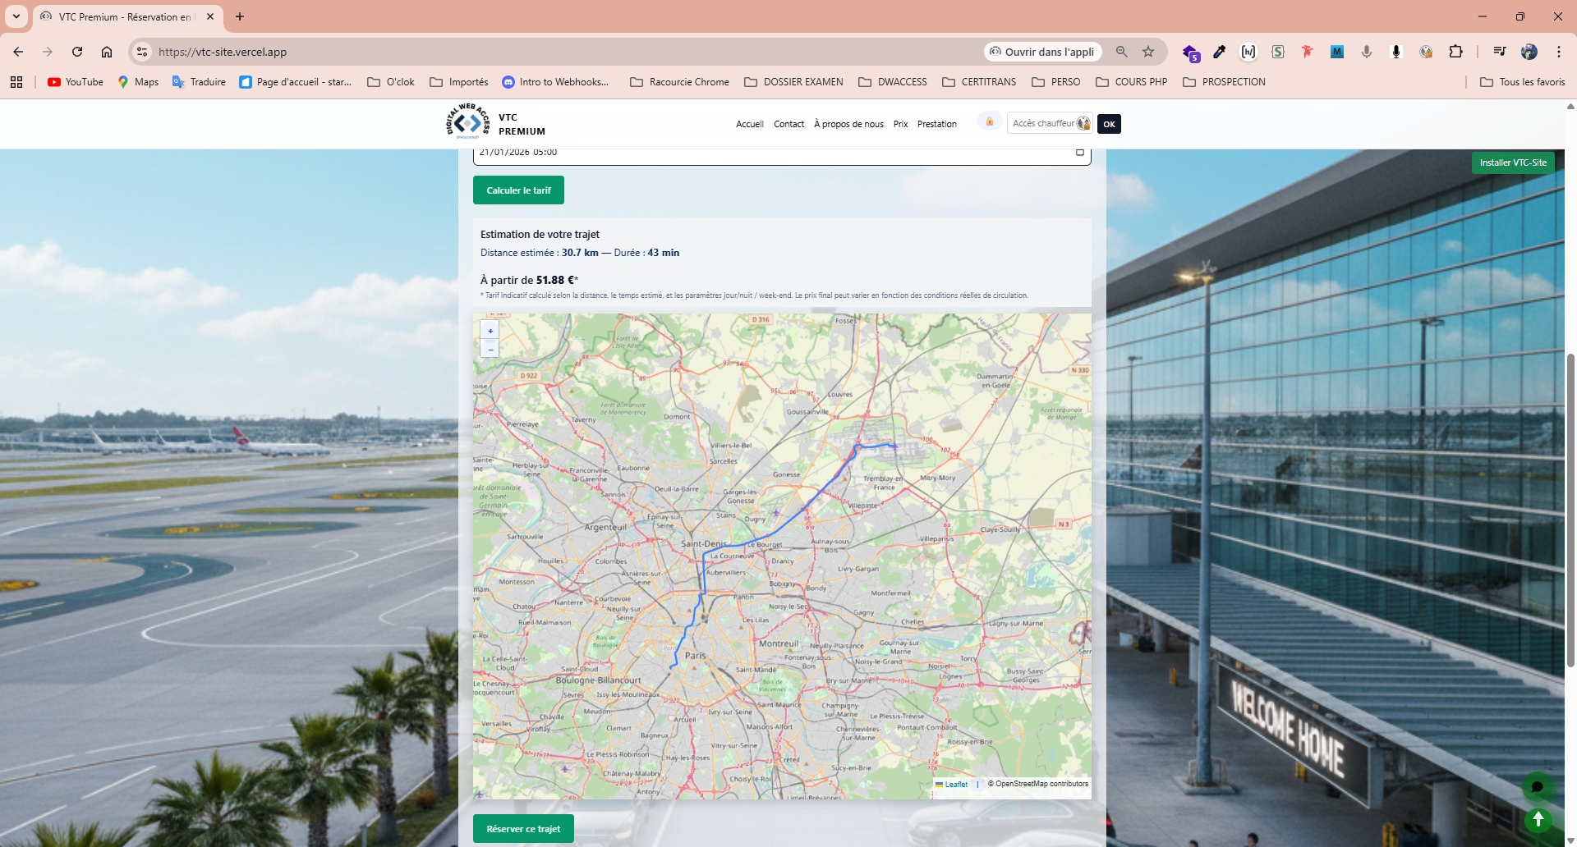Click the Calculer le tarif button

tap(517, 190)
